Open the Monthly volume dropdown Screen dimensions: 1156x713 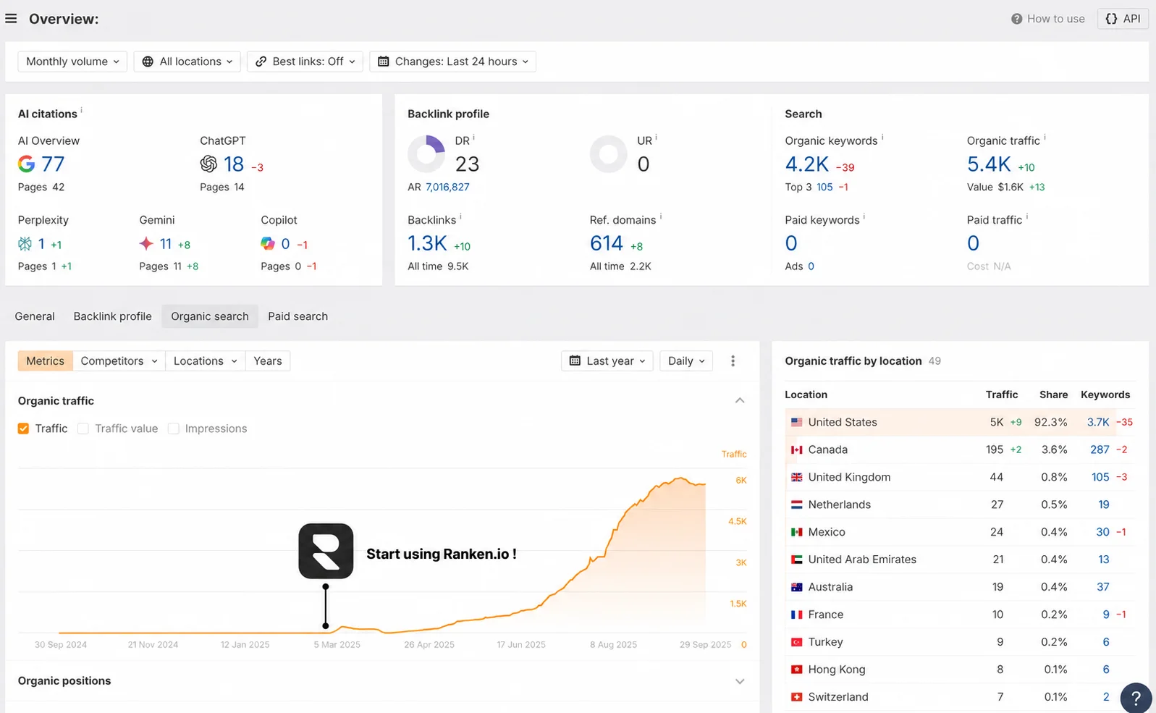tap(72, 62)
